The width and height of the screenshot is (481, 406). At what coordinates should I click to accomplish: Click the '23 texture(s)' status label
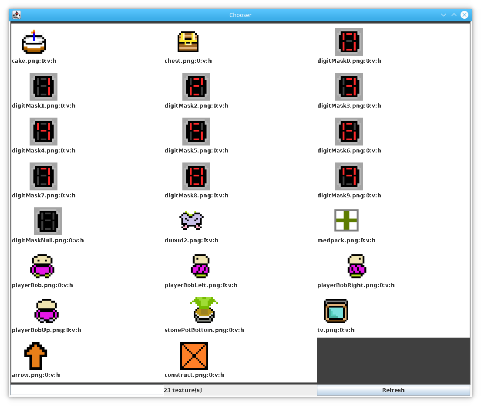(183, 390)
